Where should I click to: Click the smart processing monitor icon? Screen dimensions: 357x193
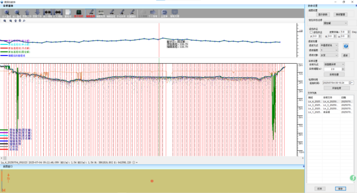click(175, 13)
